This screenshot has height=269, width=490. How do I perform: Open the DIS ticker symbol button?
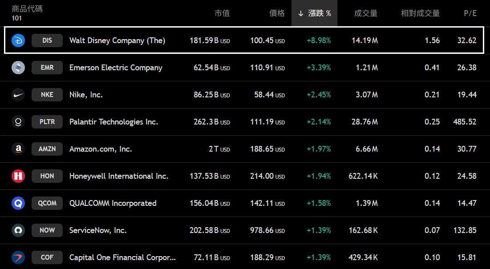click(47, 40)
